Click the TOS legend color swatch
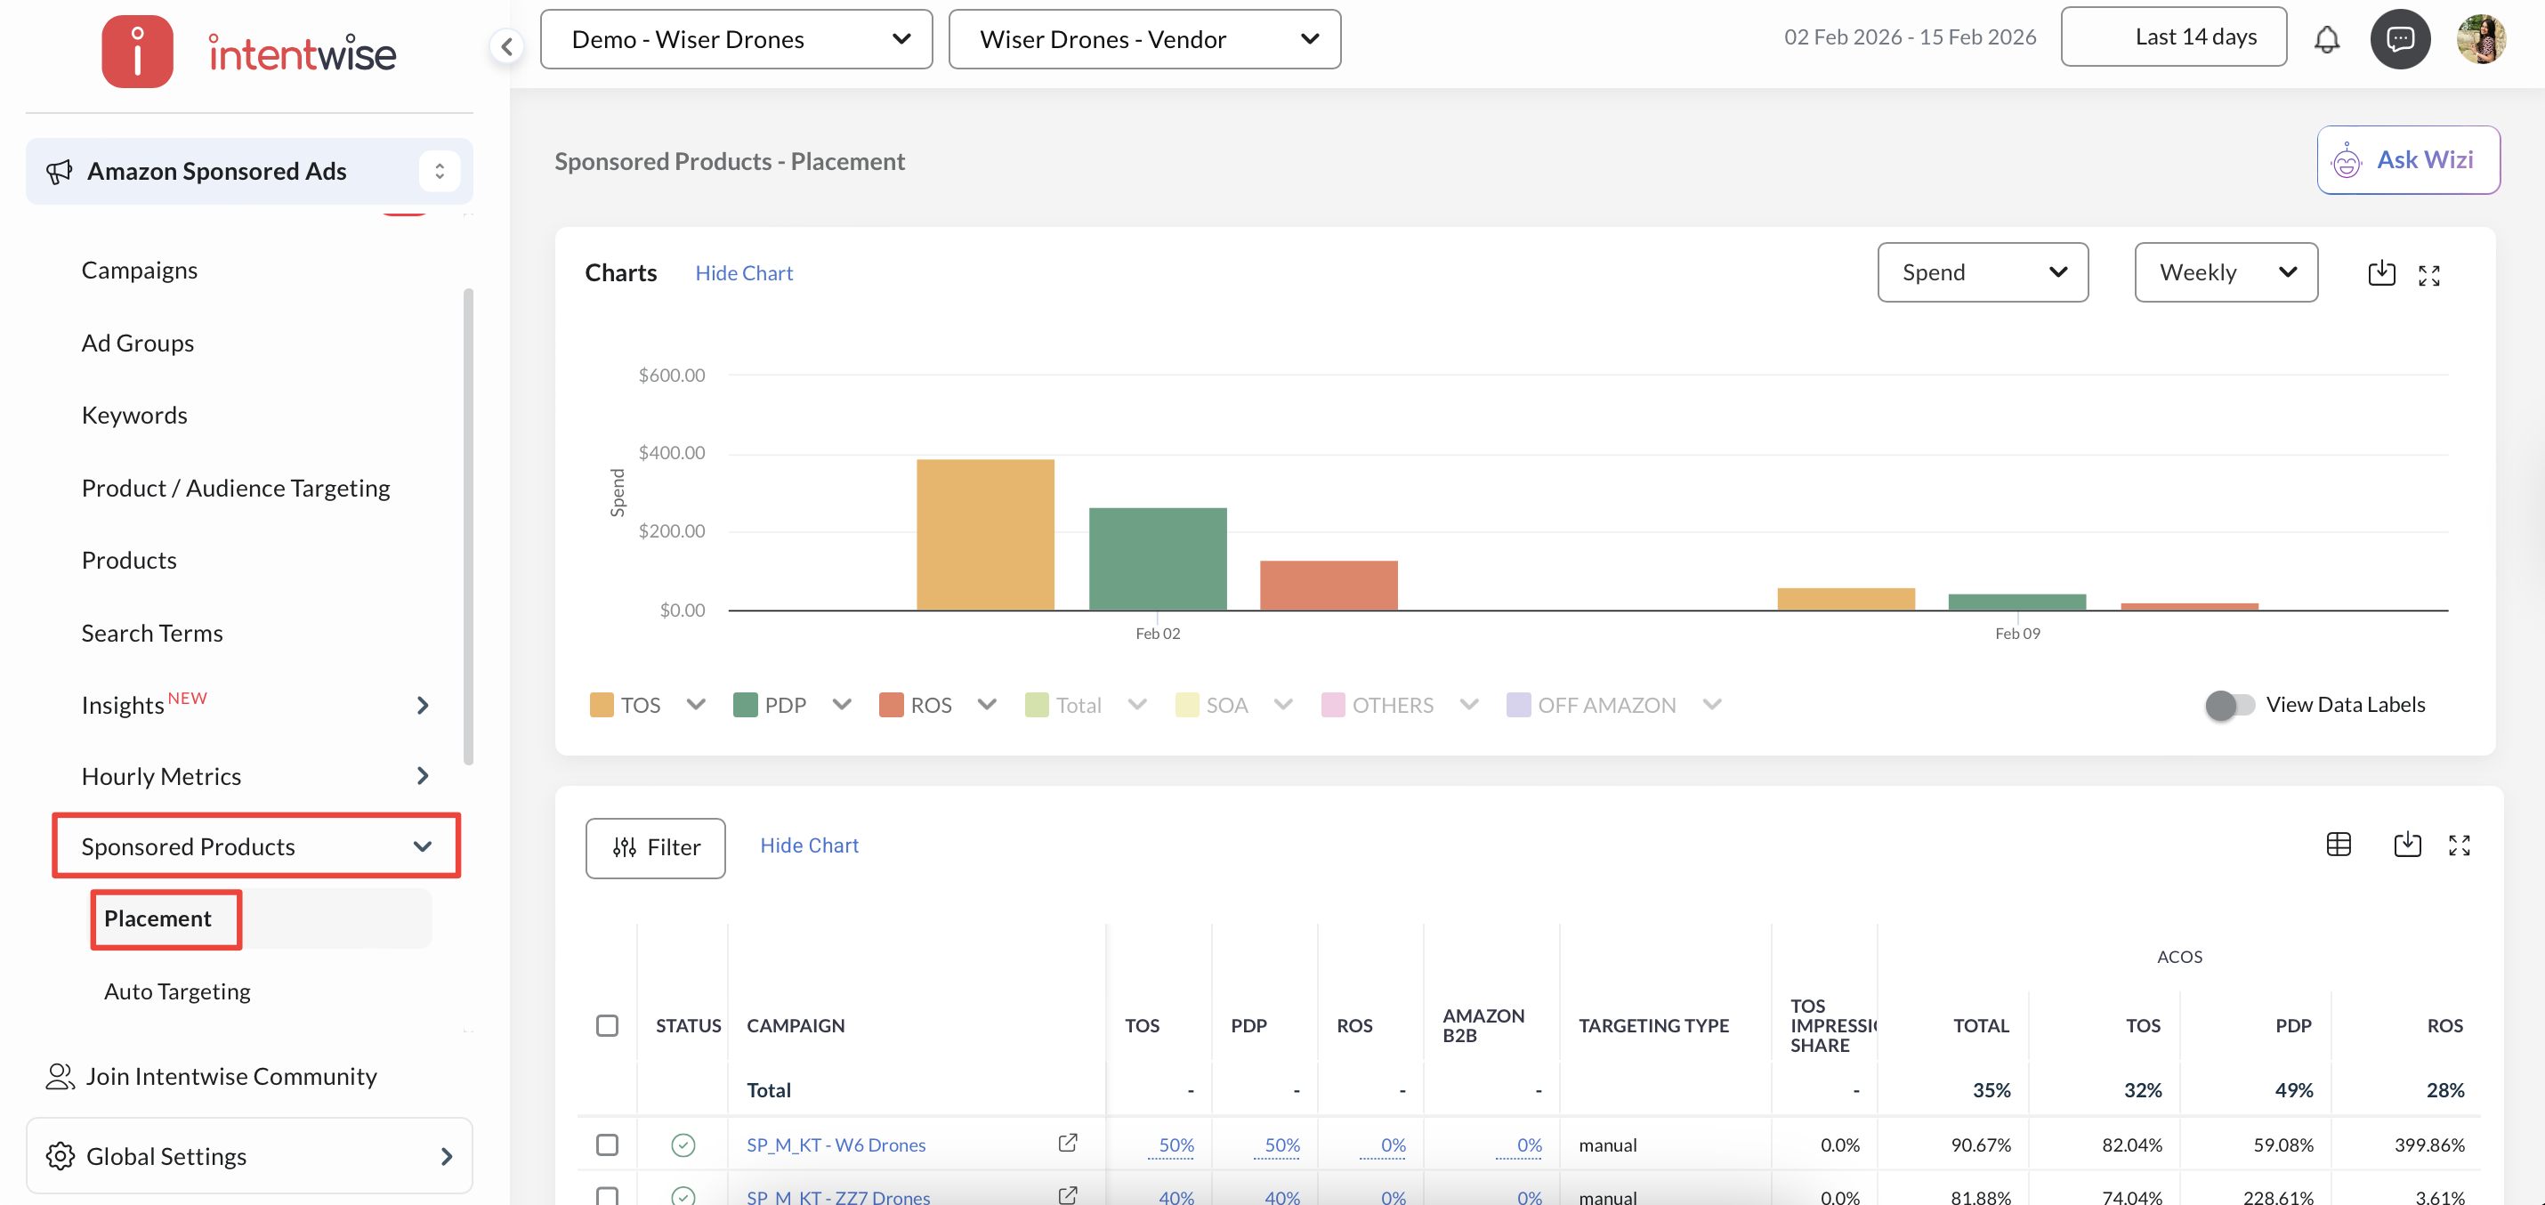 click(601, 704)
